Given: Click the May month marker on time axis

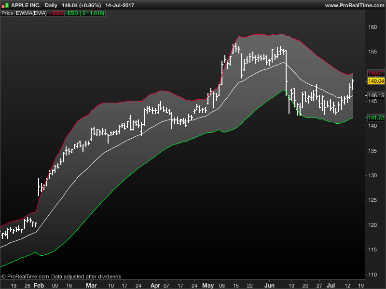Looking at the screenshot, I should [208, 285].
